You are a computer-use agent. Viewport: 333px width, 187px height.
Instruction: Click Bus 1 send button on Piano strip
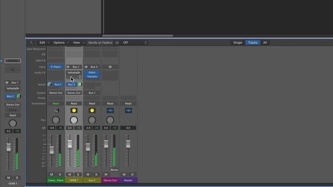point(58,84)
